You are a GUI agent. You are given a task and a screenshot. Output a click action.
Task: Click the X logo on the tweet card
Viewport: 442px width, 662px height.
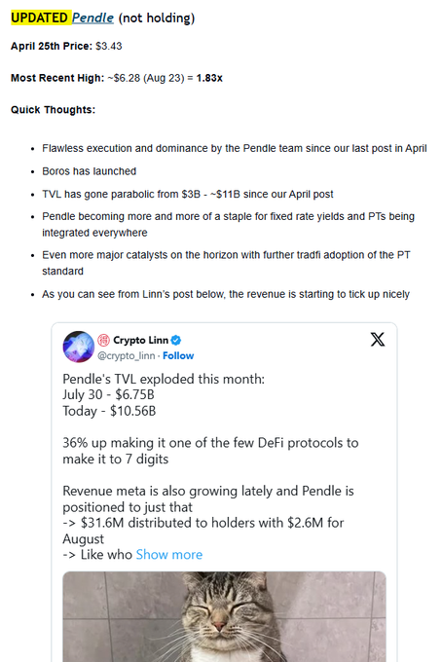click(x=378, y=339)
